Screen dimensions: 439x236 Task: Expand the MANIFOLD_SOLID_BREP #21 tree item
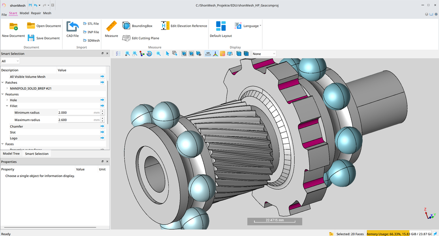7,89
